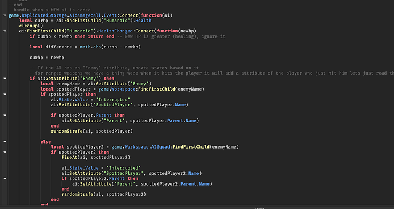Collapse the 'else' block fold arrow
The height and width of the screenshot is (209, 394).
(5, 142)
